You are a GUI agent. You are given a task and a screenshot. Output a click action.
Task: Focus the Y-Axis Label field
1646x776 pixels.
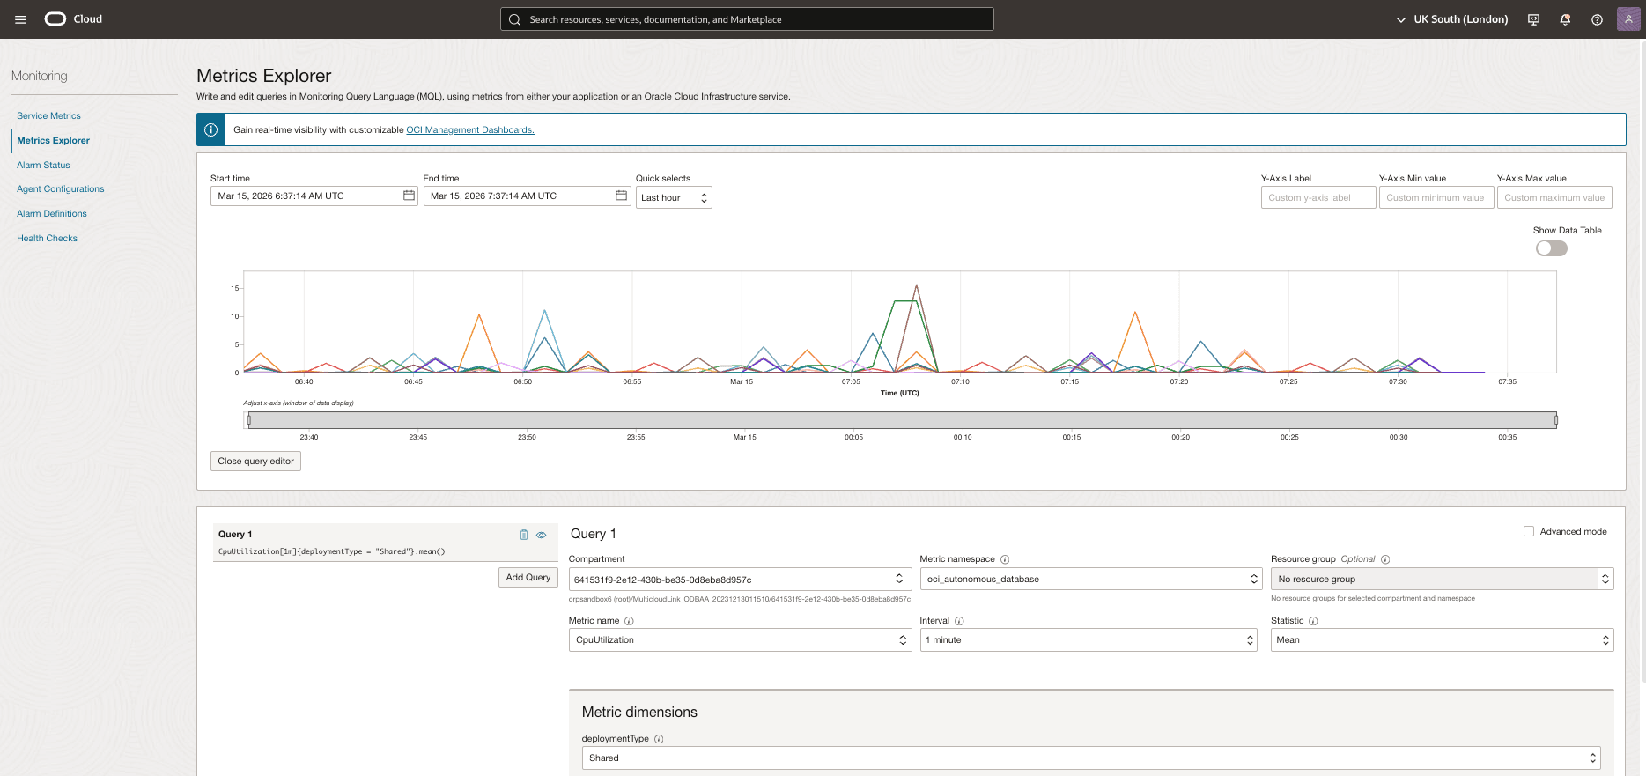(1318, 197)
